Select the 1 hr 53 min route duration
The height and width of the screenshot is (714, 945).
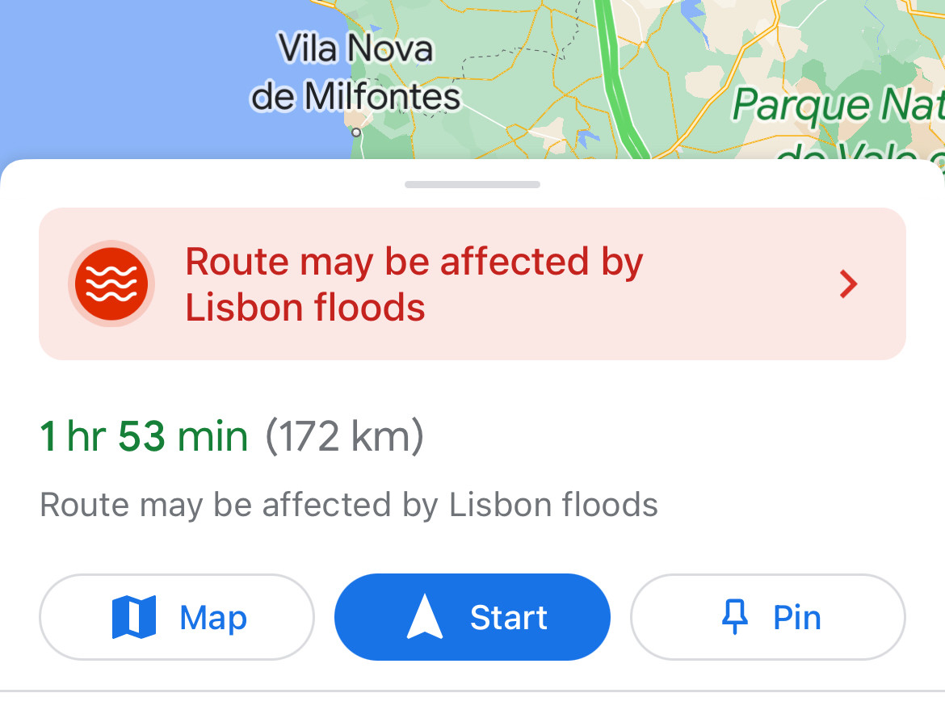click(x=144, y=437)
